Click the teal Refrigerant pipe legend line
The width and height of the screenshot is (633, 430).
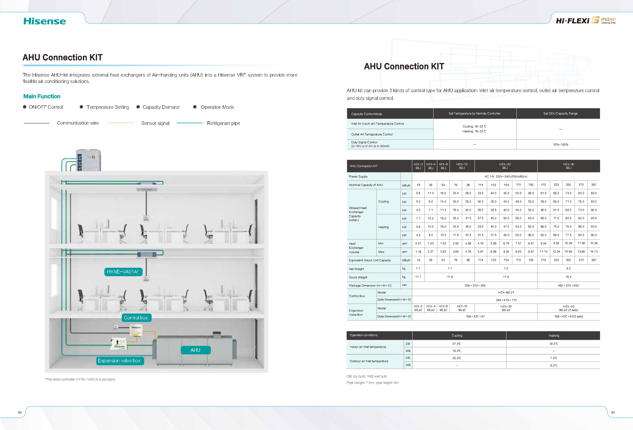tap(189, 123)
